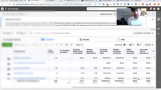This screenshot has width=161, height=90.
Task: Bookmark this page with the star icon
Action: pos(95,4)
